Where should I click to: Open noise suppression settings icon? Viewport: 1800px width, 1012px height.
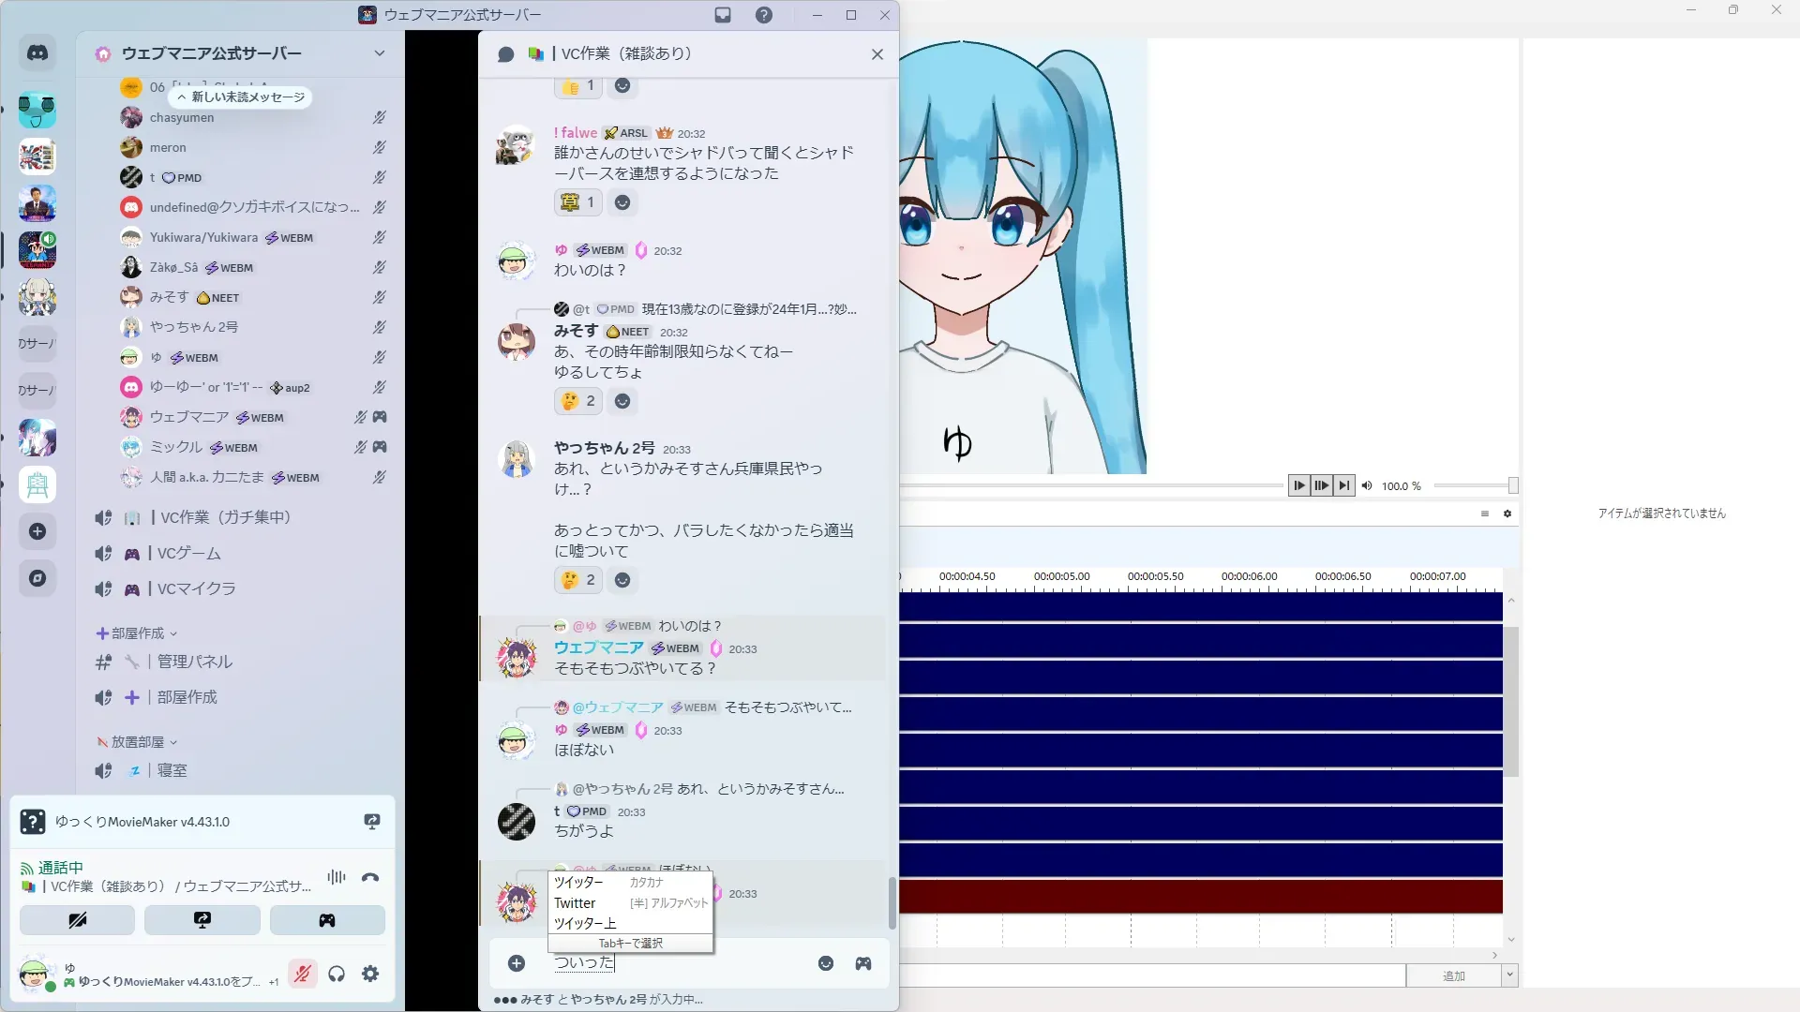[x=337, y=878]
